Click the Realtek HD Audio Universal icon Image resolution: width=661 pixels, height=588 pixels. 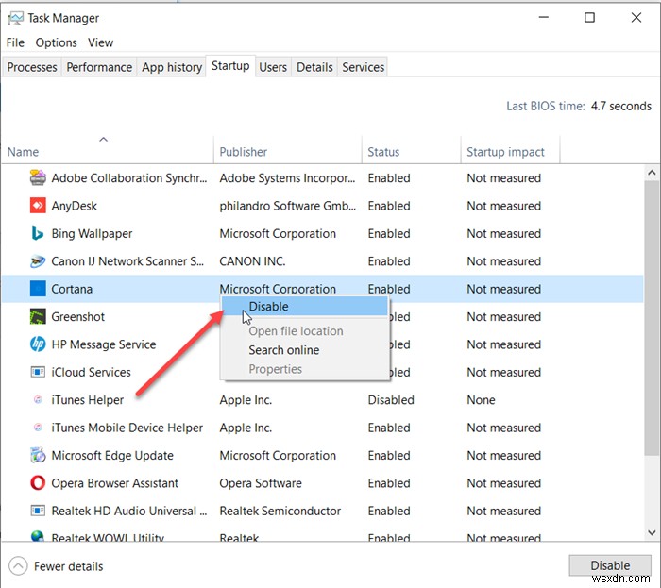pos(38,511)
